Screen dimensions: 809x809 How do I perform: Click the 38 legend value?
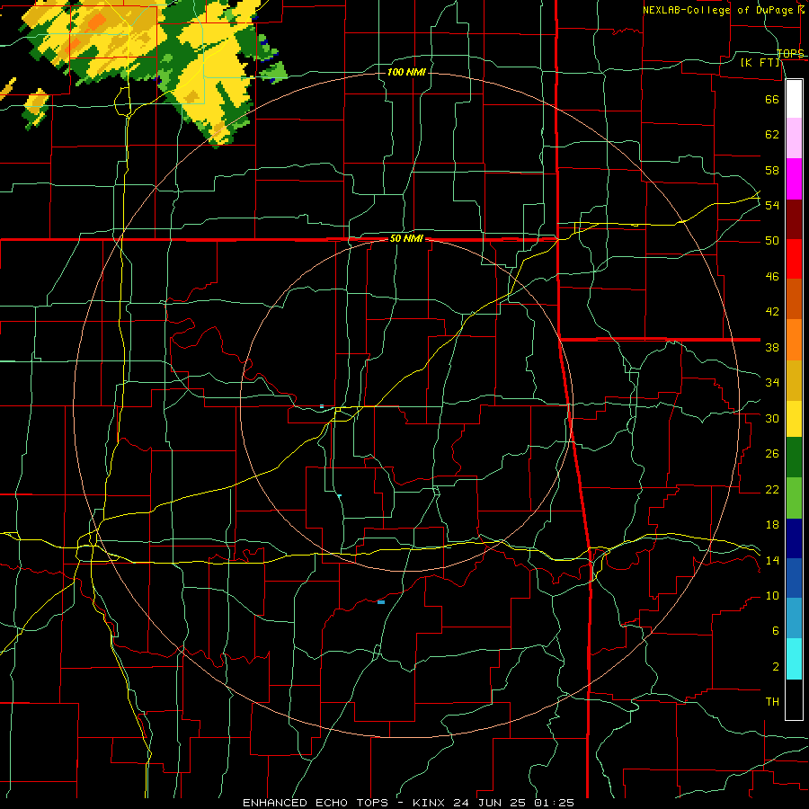(772, 347)
